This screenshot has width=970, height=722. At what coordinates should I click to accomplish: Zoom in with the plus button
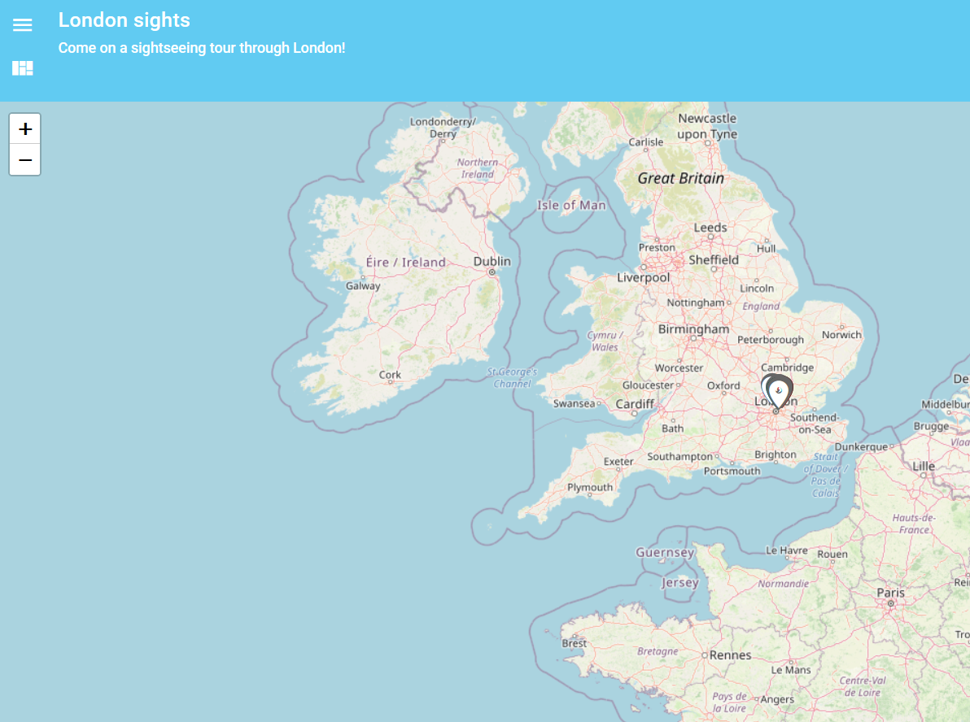(x=25, y=128)
